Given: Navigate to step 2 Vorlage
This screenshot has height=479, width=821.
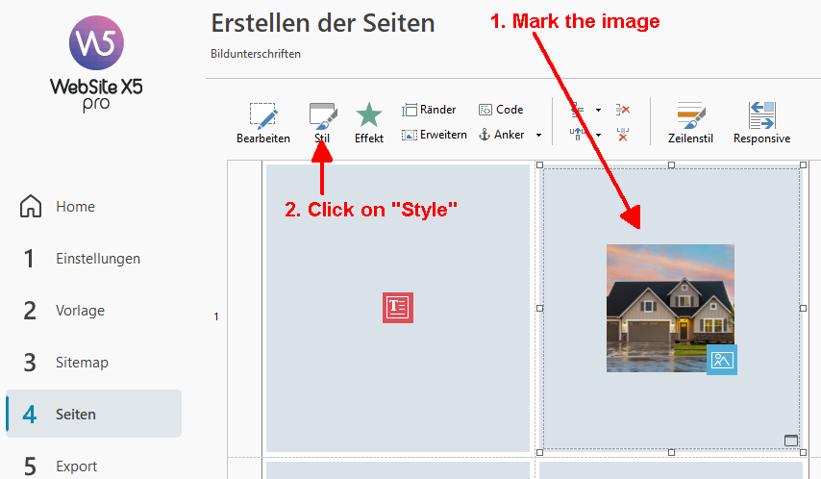Looking at the screenshot, I should point(80,311).
